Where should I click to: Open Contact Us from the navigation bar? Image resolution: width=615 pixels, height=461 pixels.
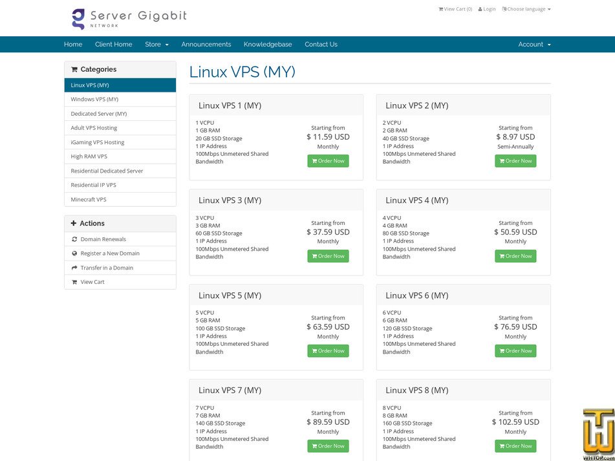322,44
